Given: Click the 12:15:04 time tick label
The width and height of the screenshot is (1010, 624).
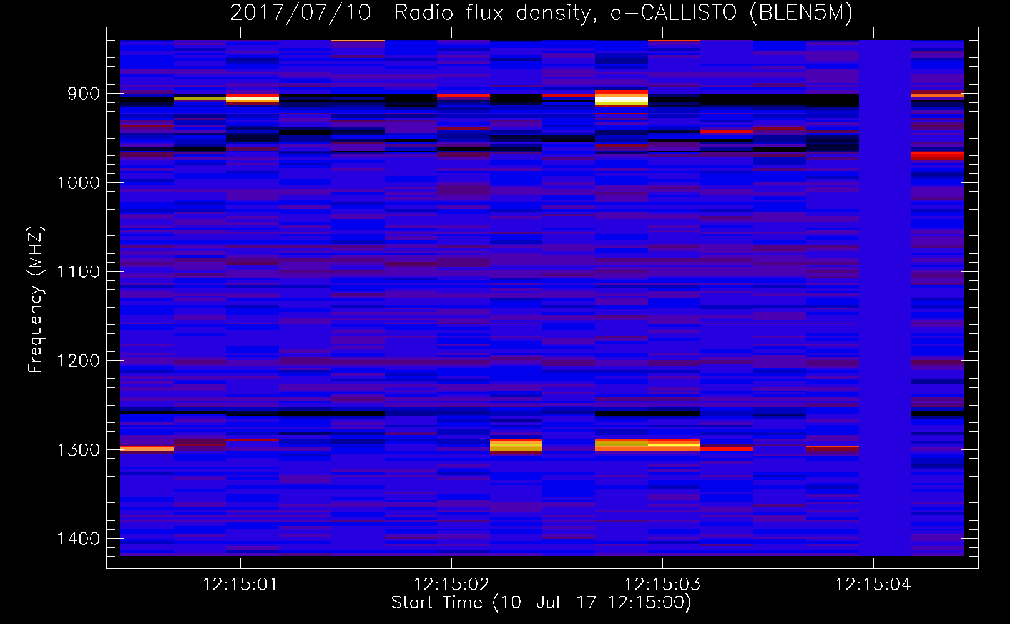Looking at the screenshot, I should 873,584.
